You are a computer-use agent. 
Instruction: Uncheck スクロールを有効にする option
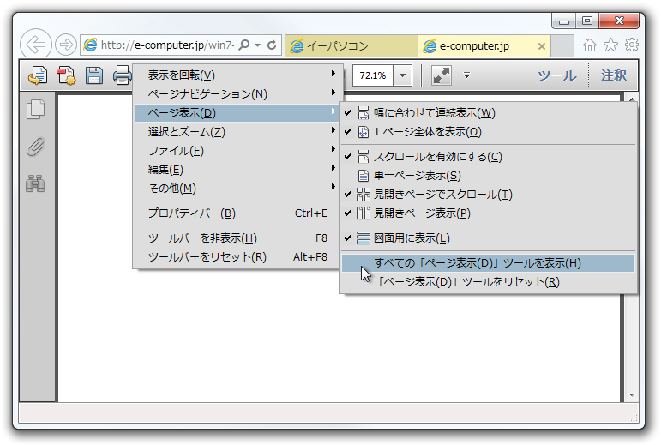click(x=437, y=156)
